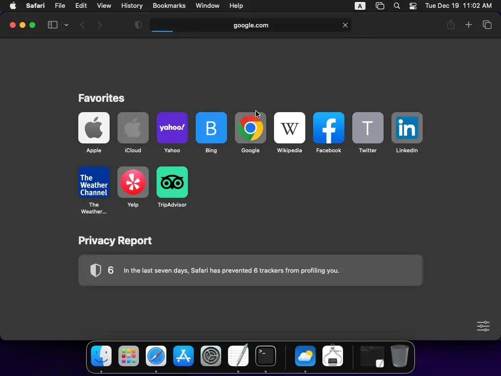Open the Yelp favorite
Screen dimensions: 501x376
click(133, 182)
